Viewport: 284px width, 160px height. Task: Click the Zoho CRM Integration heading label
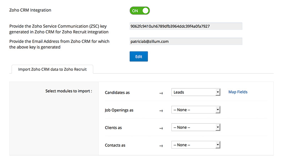[30, 10]
